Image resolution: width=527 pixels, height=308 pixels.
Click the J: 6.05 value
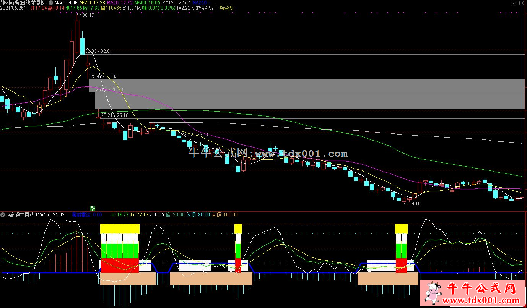click(157, 215)
